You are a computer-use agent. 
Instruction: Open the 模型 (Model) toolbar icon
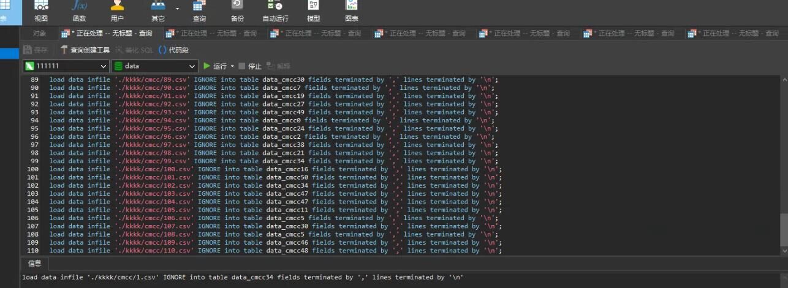(x=313, y=11)
